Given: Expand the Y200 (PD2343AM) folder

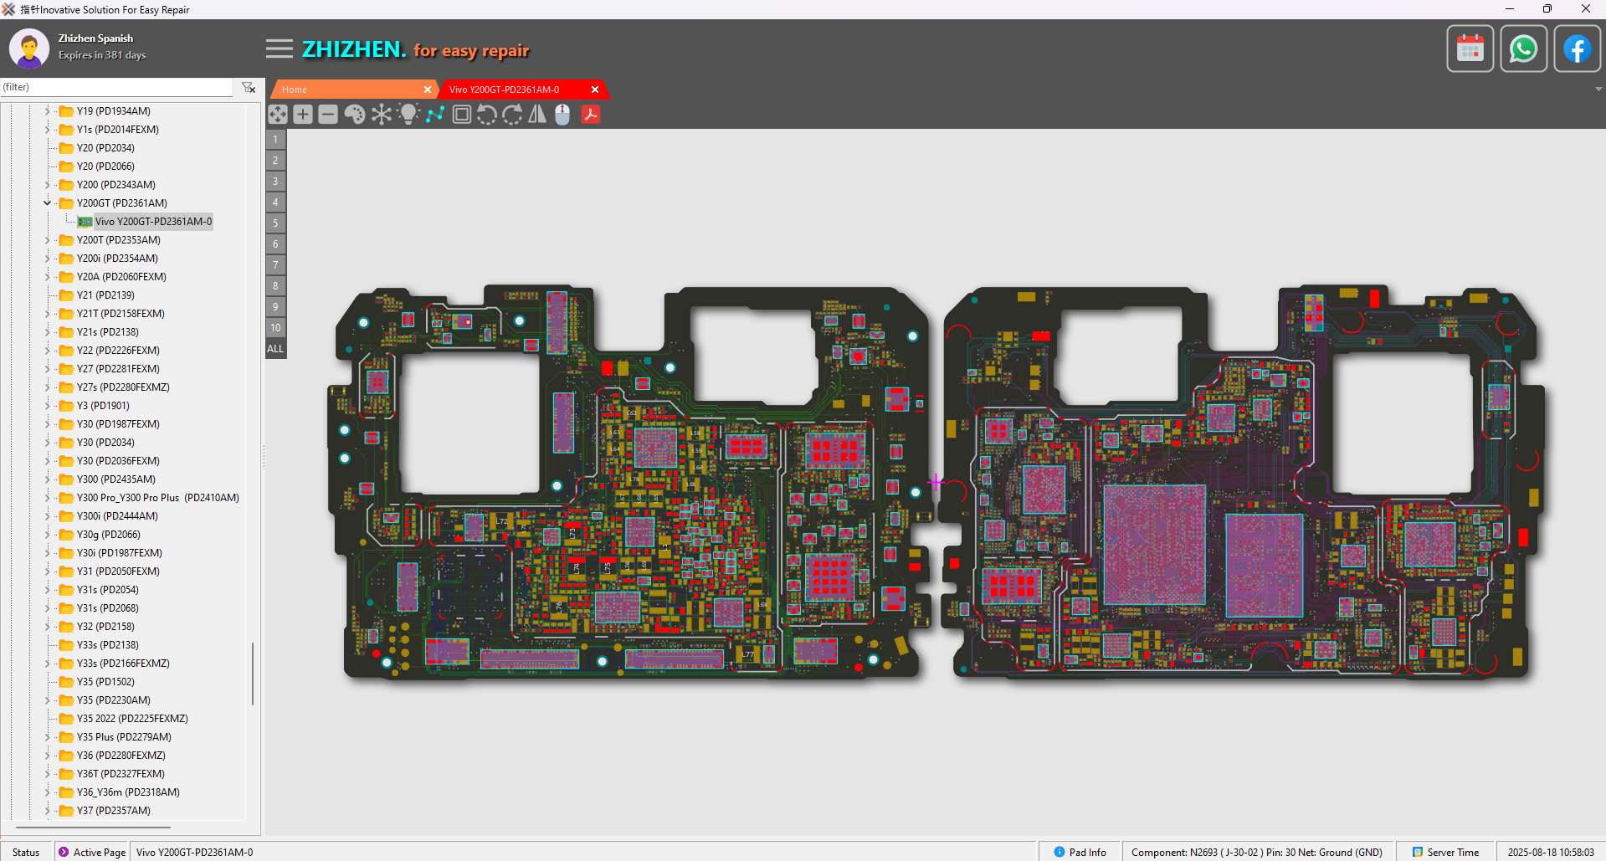Looking at the screenshot, I should tap(47, 184).
